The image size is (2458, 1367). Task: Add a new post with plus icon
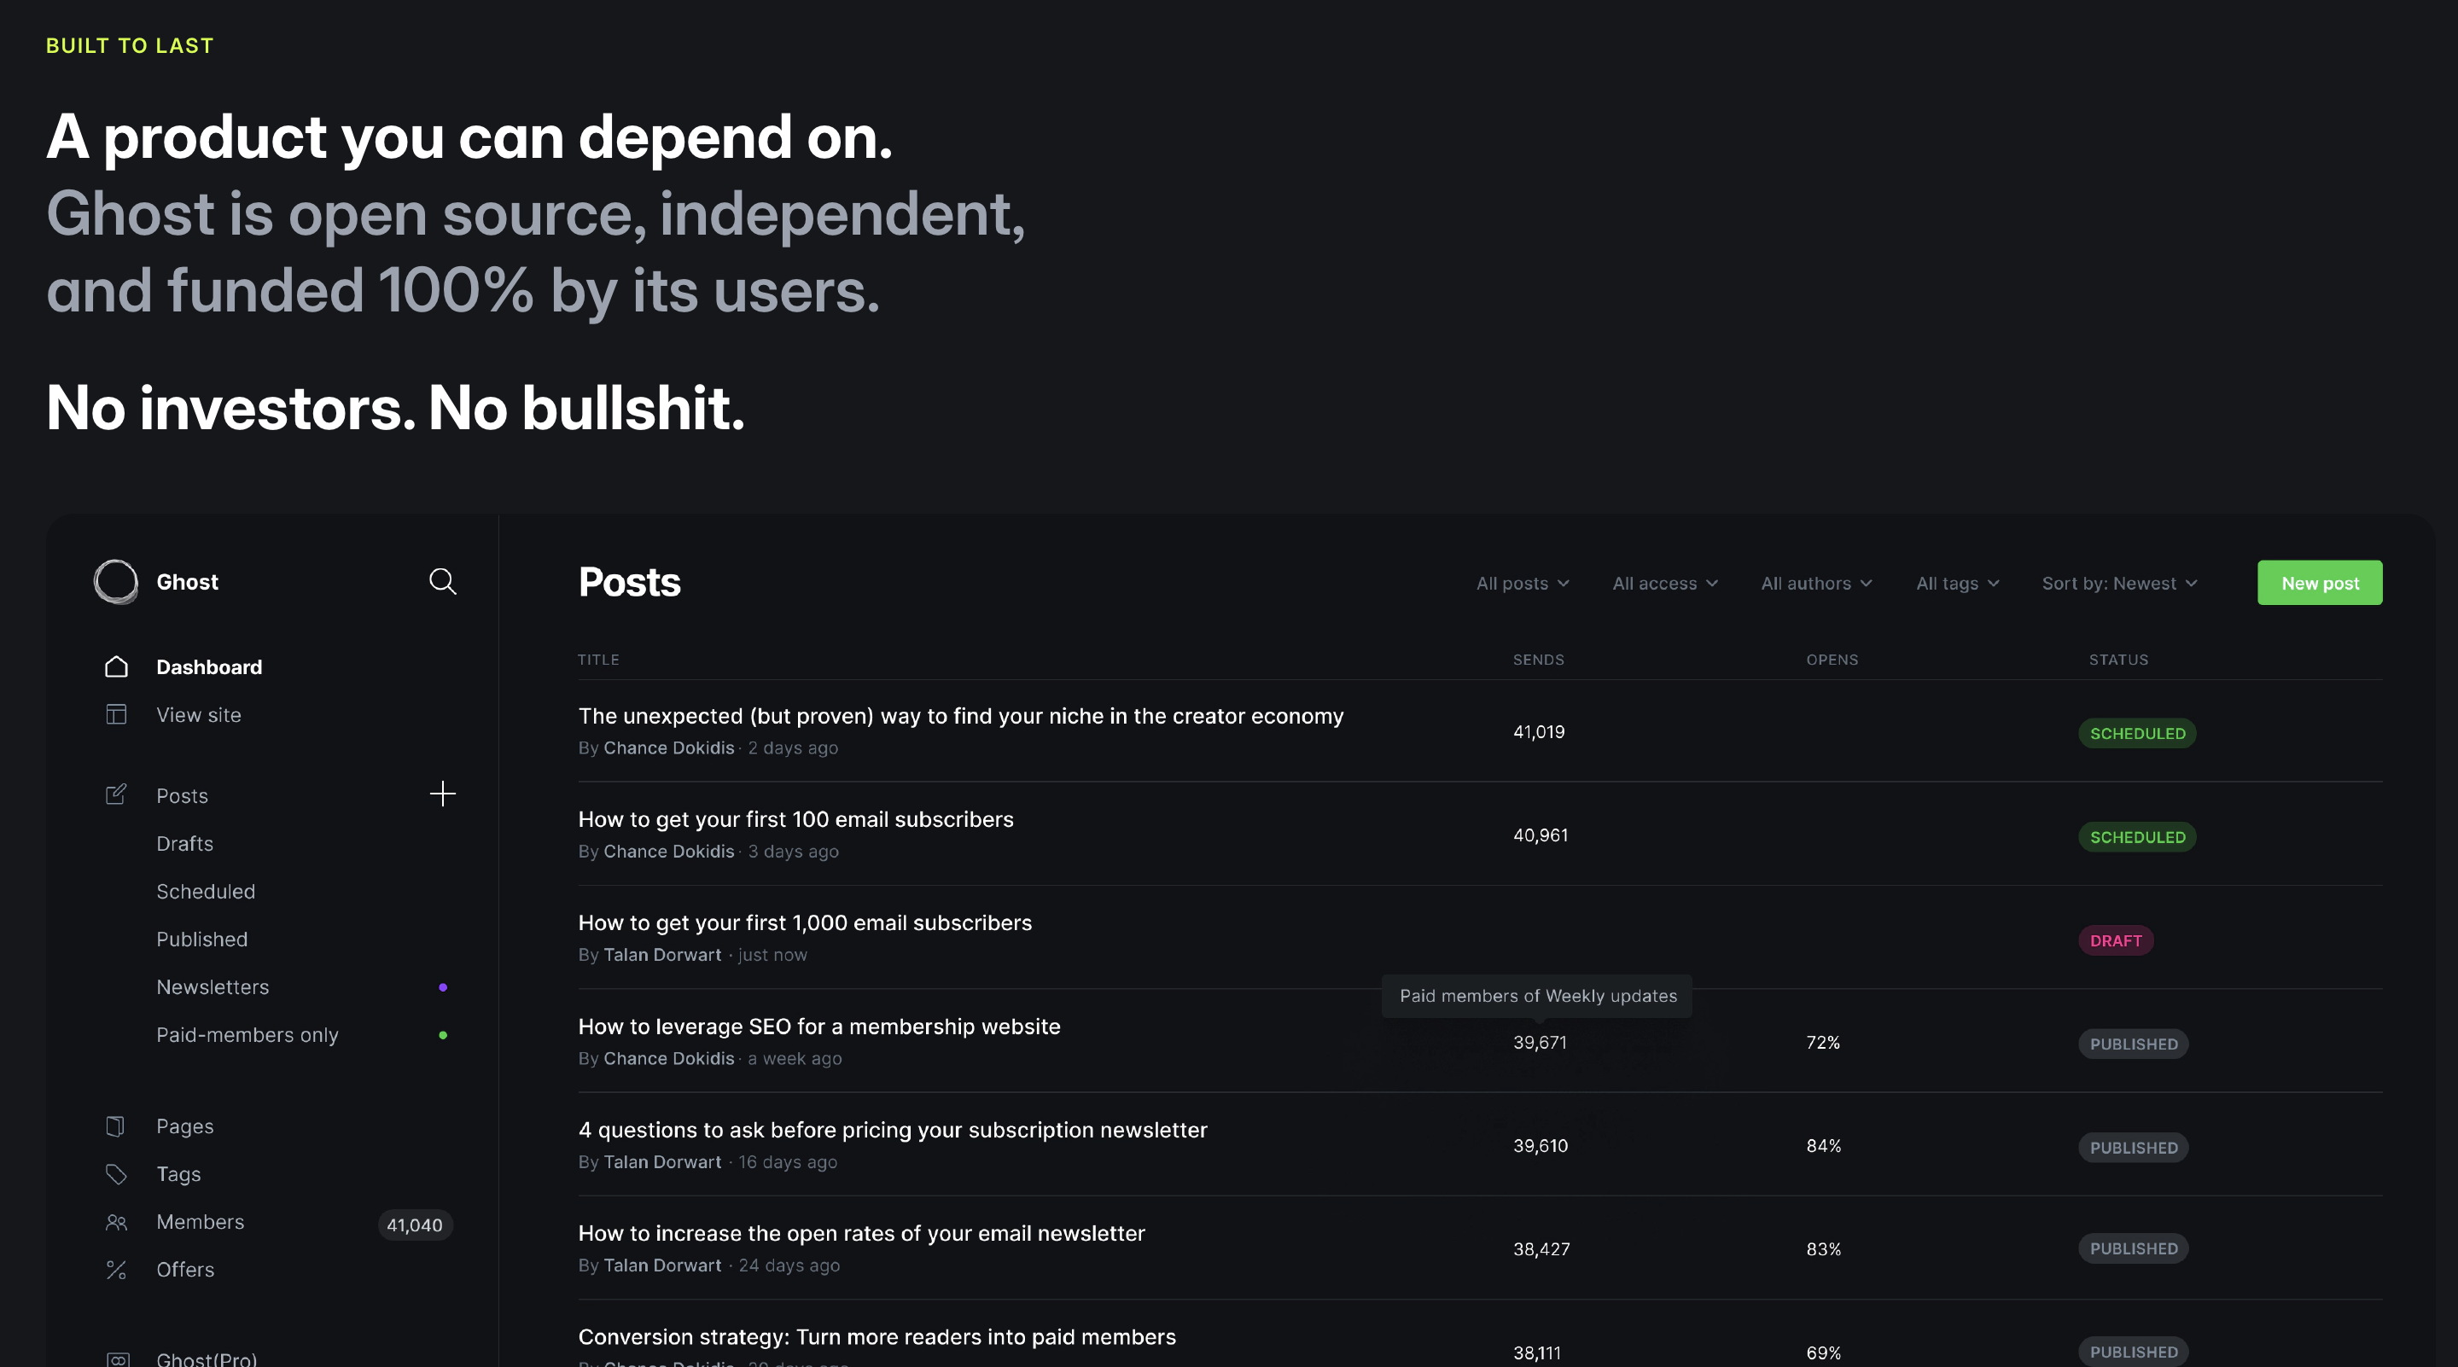(442, 794)
